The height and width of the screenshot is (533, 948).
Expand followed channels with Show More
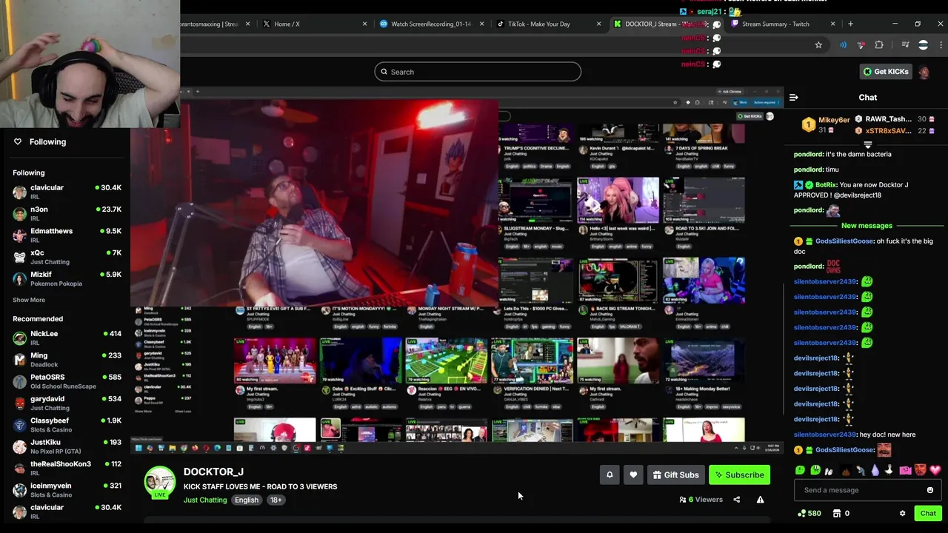(x=29, y=300)
